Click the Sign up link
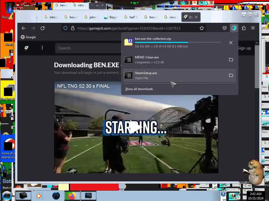 click(244, 48)
